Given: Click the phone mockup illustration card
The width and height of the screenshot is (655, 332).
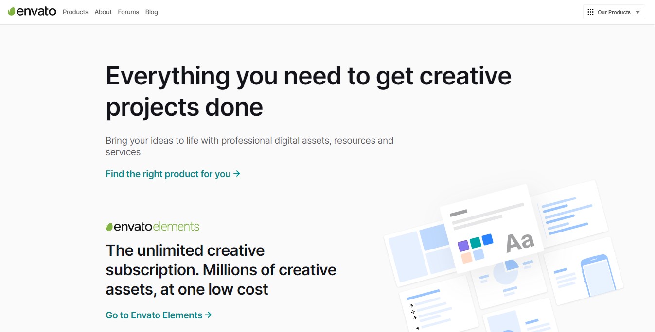Looking at the screenshot, I should tap(584, 271).
